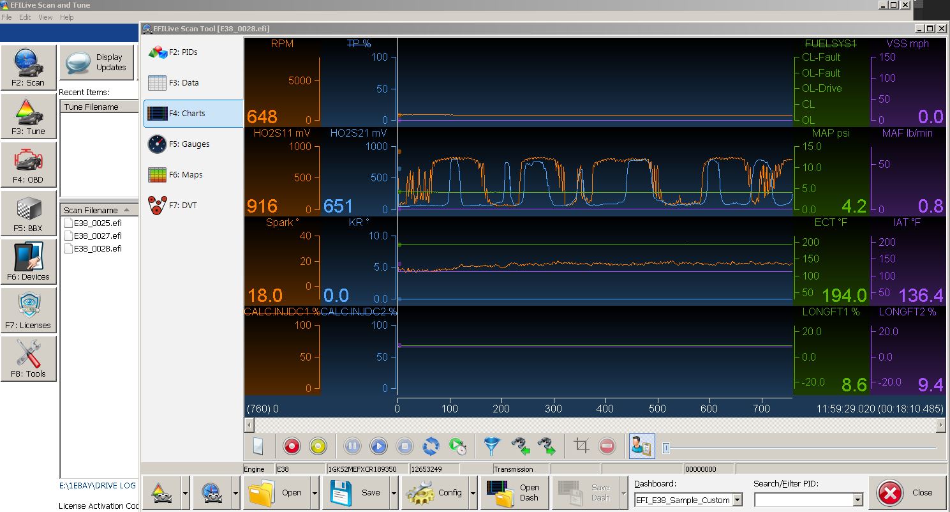This screenshot has height=512, width=950.
Task: Open the Edit menu
Action: point(25,17)
